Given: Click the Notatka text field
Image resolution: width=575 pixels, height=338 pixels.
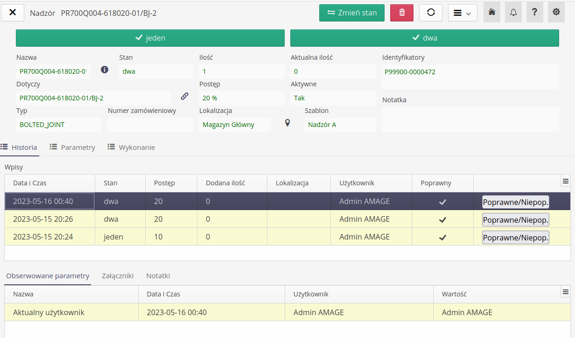Looking at the screenshot, I should (470, 120).
